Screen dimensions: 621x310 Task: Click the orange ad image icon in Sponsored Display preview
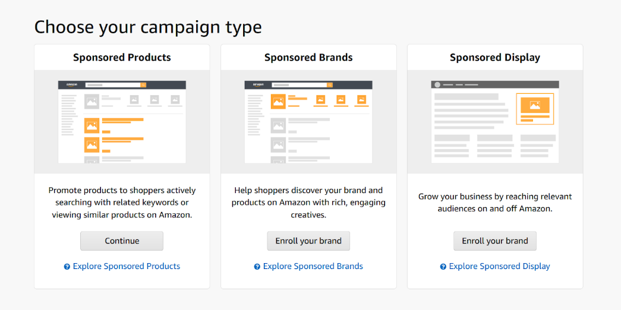pyautogui.click(x=534, y=106)
